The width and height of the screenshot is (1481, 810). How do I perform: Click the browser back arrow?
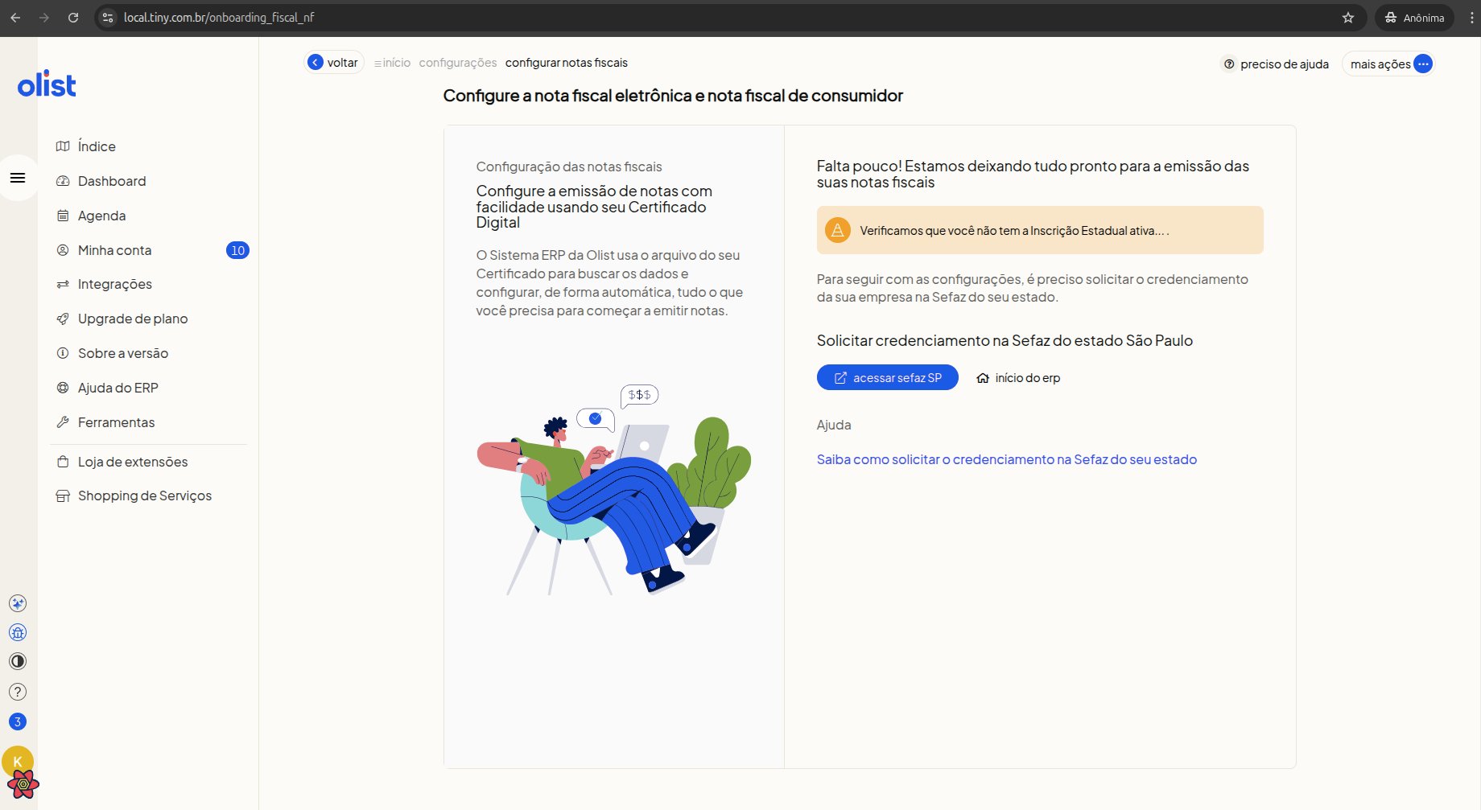[15, 18]
